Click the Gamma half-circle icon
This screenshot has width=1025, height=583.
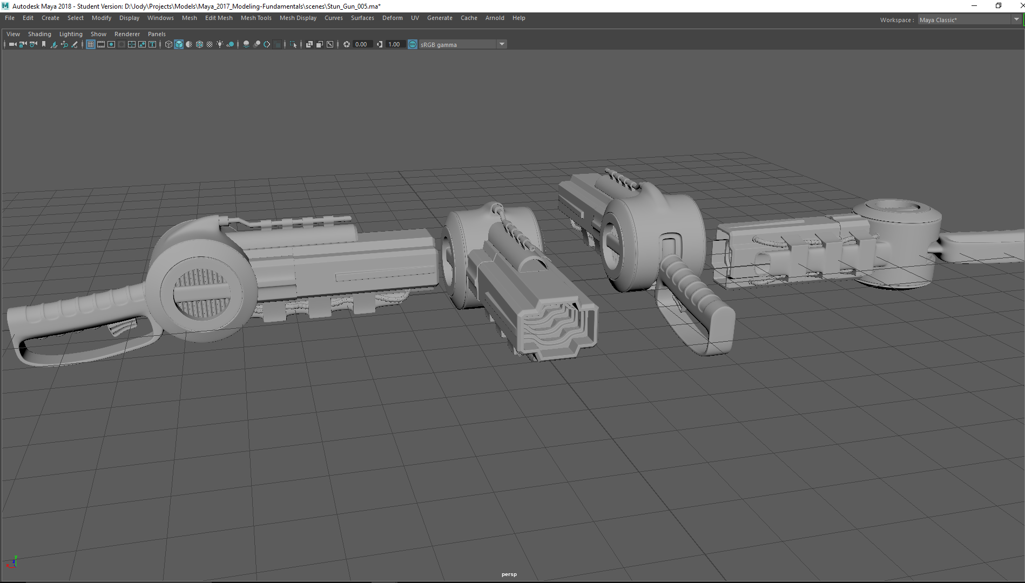[x=380, y=44]
